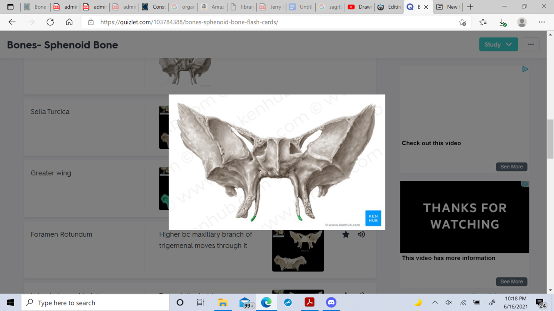Toggle the muted volume icon

coord(449,303)
